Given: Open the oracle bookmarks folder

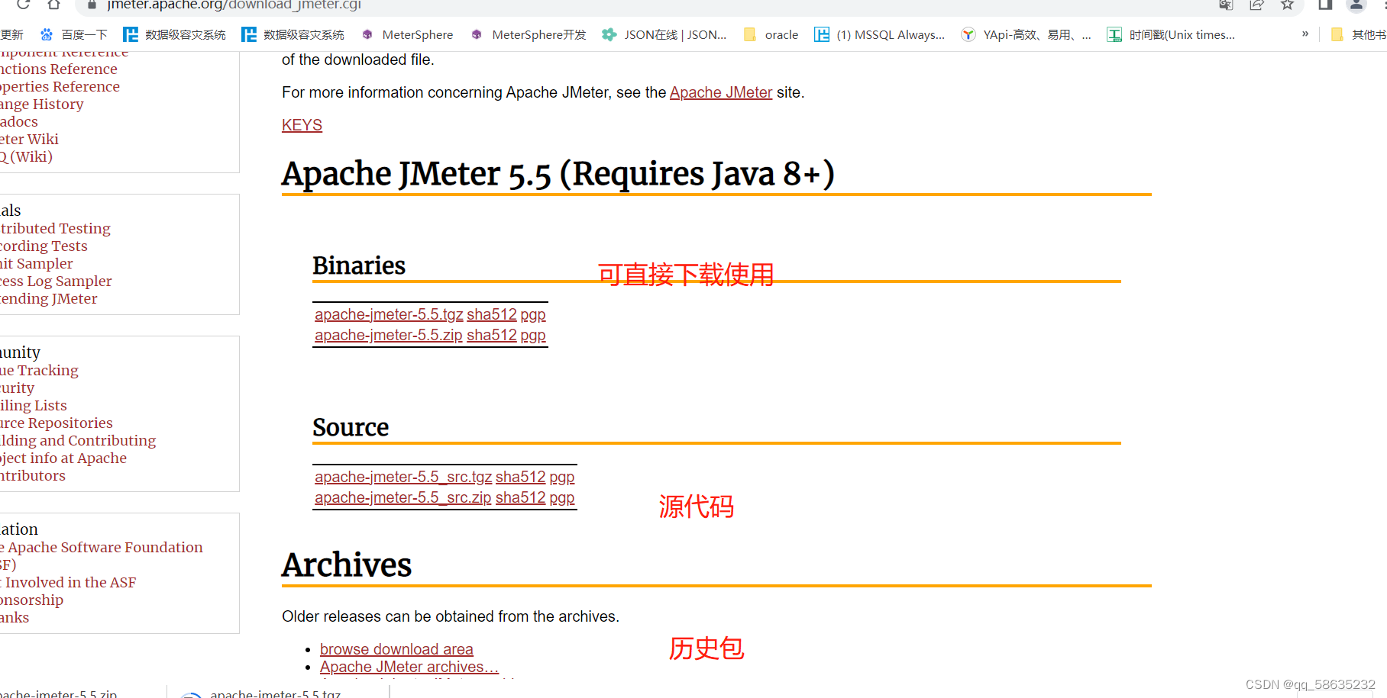Looking at the screenshot, I should pos(771,34).
